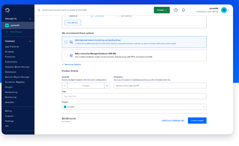The image size is (239, 146).
Task: Open Volumes Block Storage
Action: coord(17,67)
